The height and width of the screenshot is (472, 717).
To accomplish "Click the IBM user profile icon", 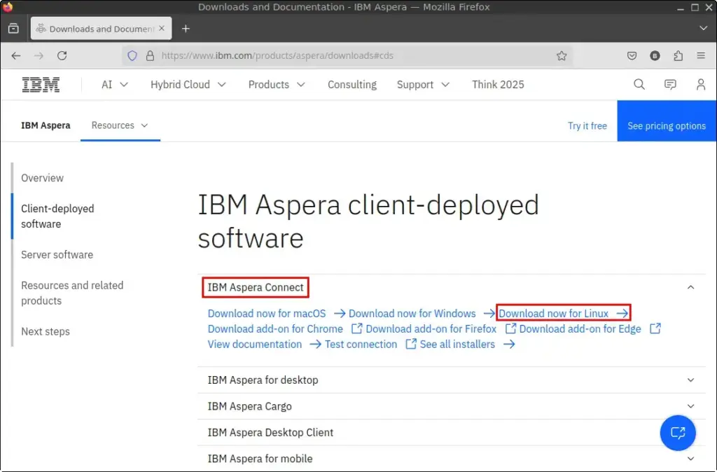I will 700,85.
